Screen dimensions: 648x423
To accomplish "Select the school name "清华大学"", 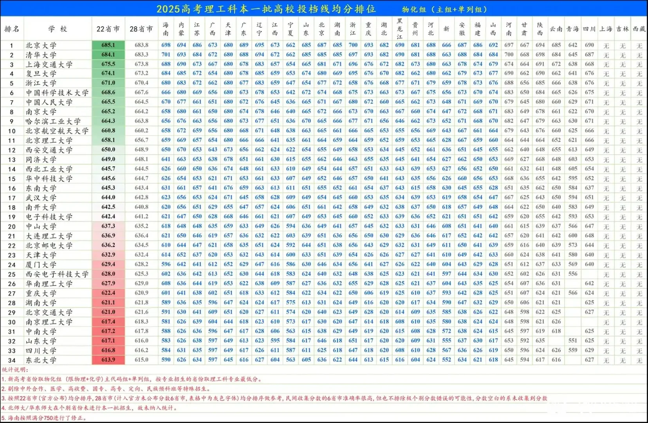I will [x=41, y=55].
